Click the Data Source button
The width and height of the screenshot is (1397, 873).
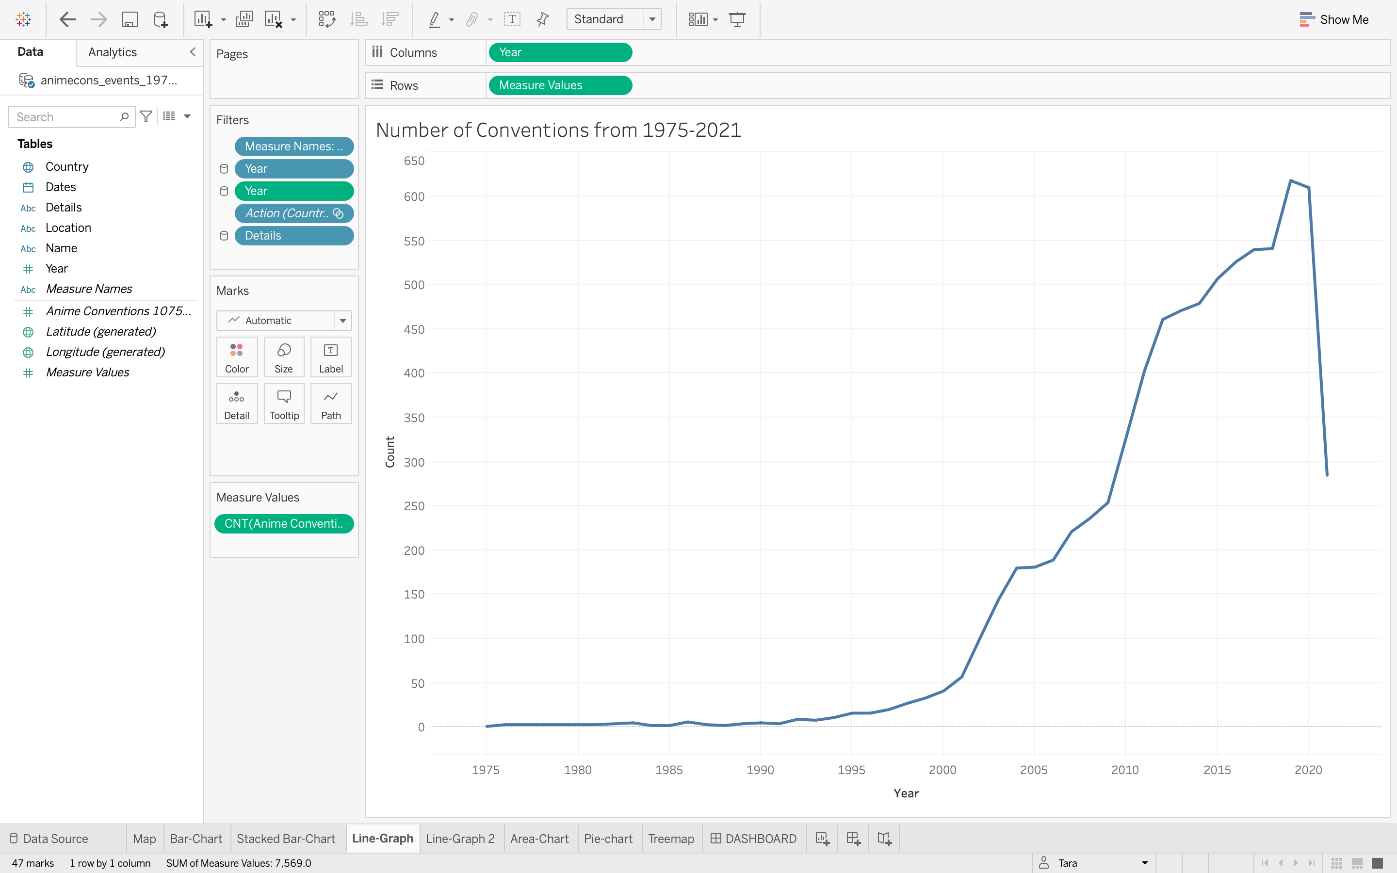pyautogui.click(x=49, y=839)
